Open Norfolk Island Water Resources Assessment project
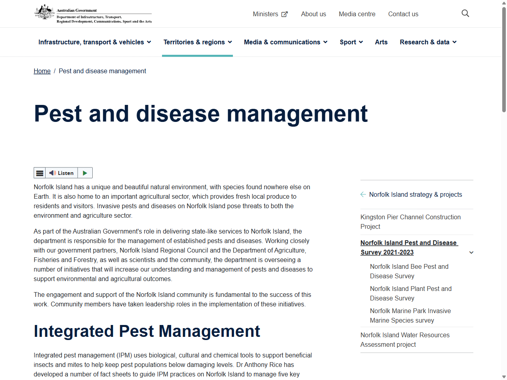The image size is (507, 380). (x=405, y=340)
